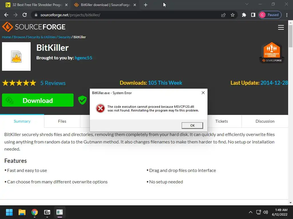Image resolution: width=293 pixels, height=219 pixels.
Task: Open the 5 Reviews link
Action: click(53, 83)
